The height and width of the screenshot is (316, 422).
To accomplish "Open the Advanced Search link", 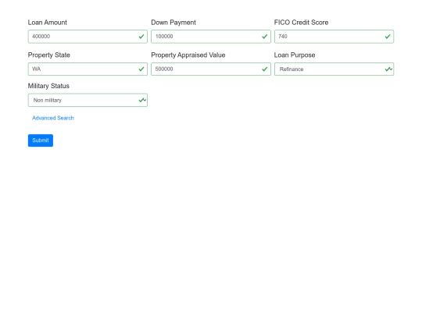I will point(53,118).
